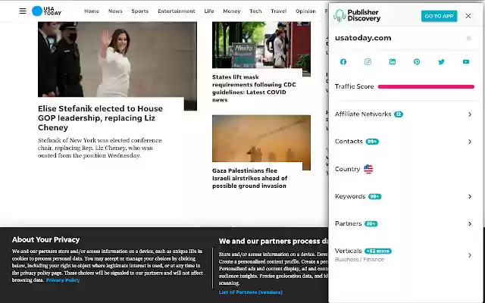Open the Affiliate Networks section label

coord(363,114)
